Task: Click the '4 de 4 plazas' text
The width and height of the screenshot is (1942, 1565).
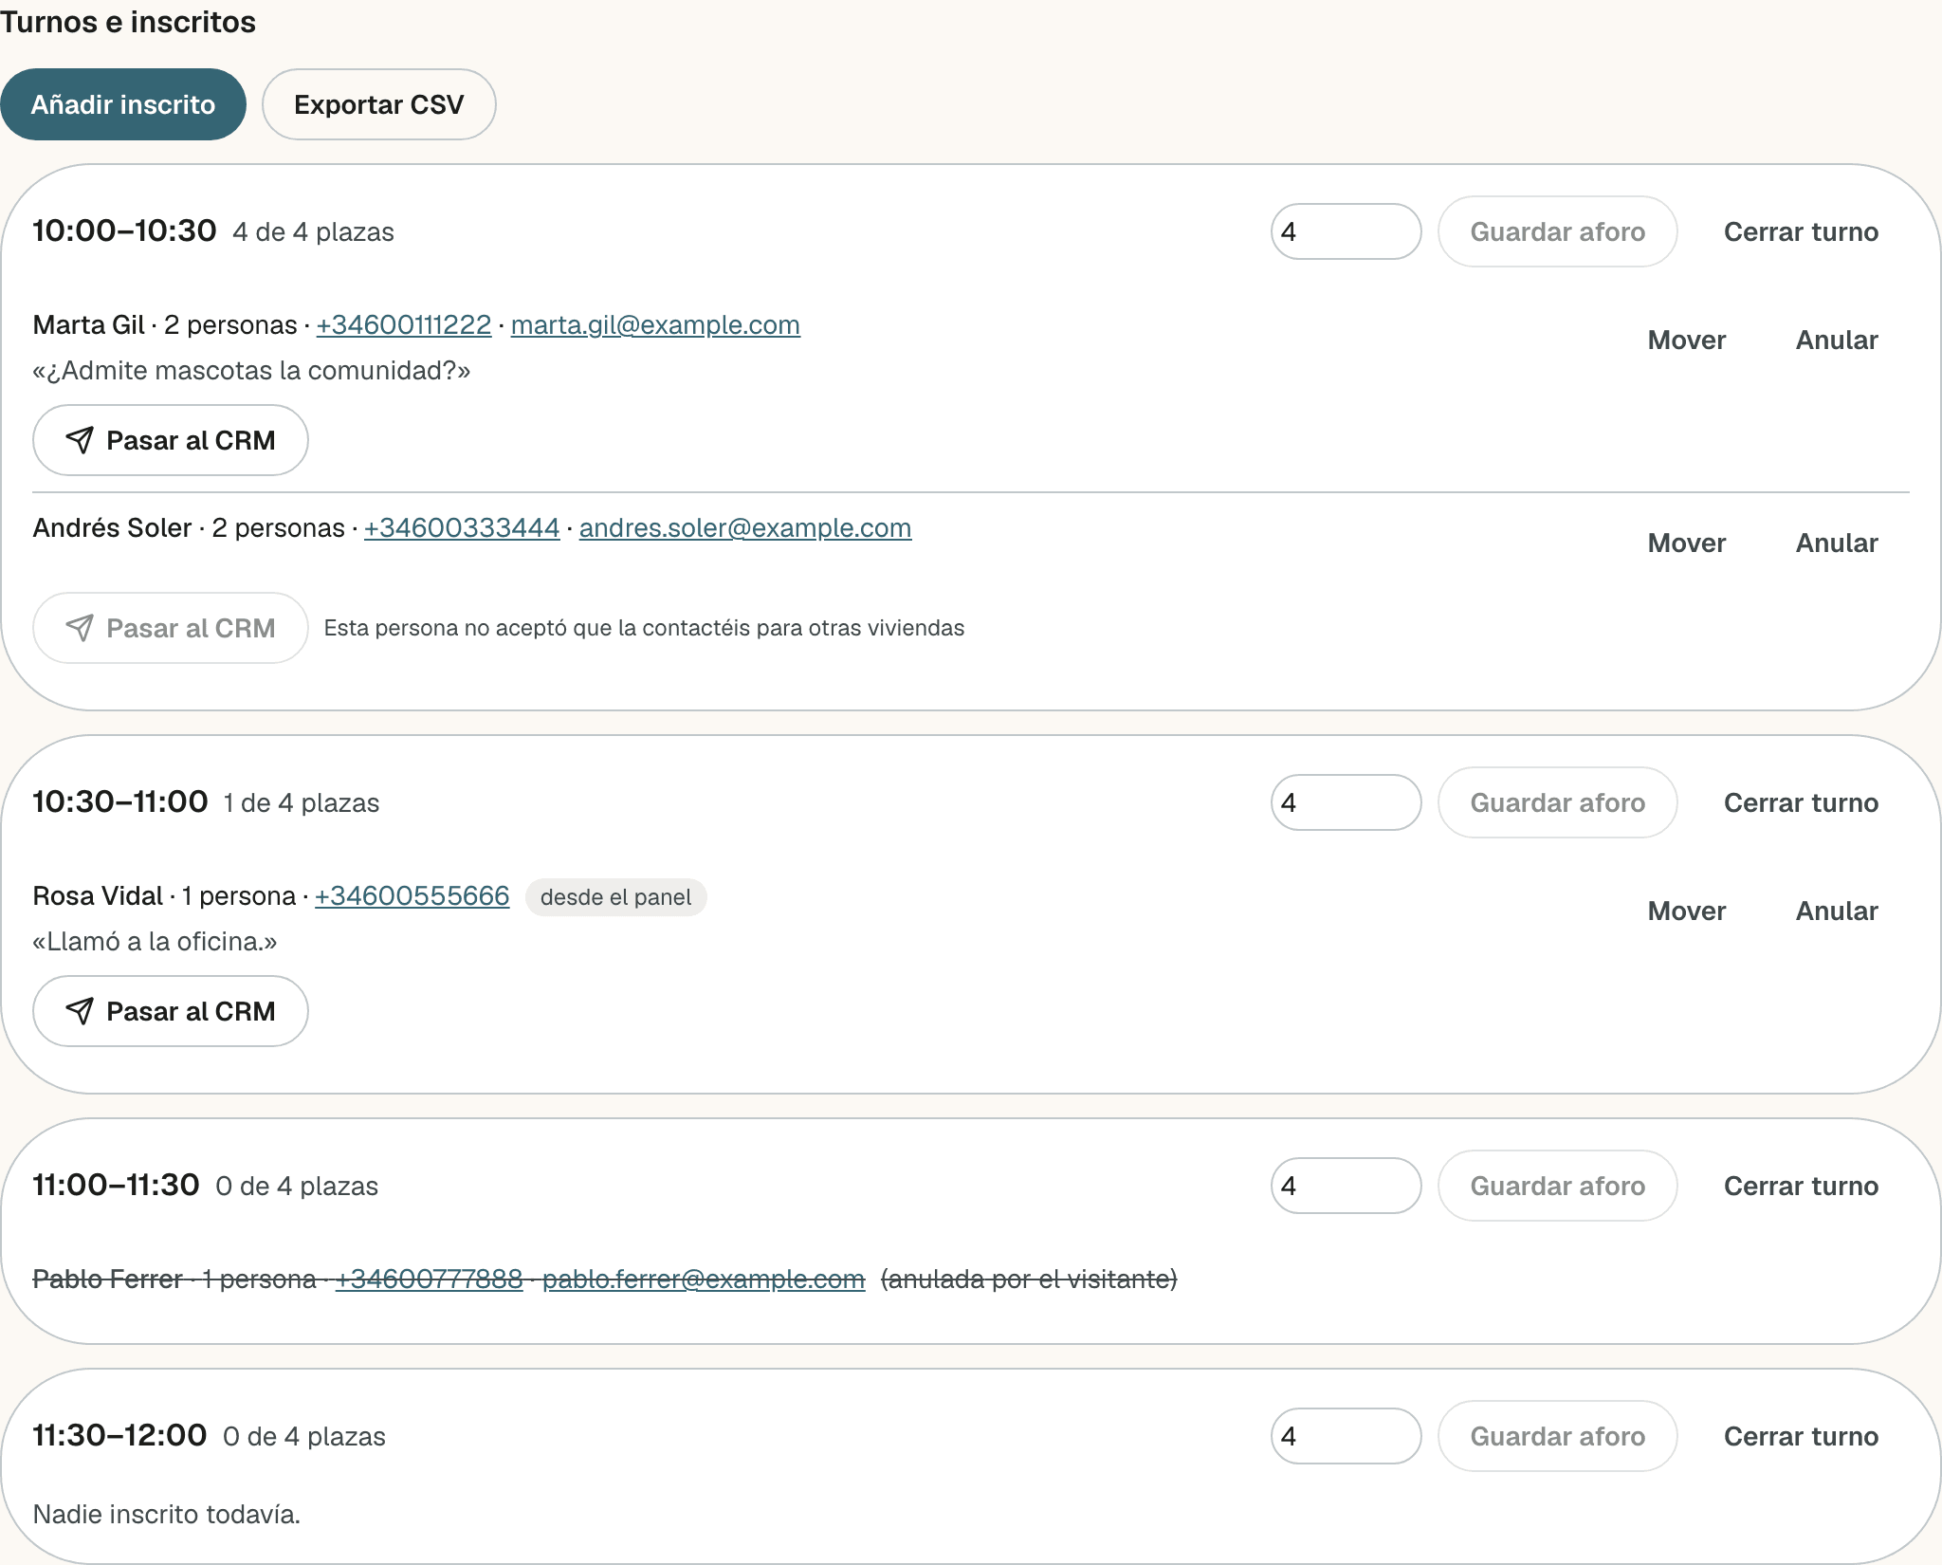Action: [313, 232]
